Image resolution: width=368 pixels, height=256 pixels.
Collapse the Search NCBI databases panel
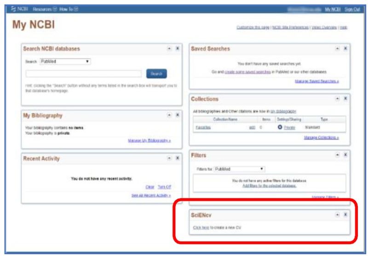pyautogui.click(x=169, y=49)
